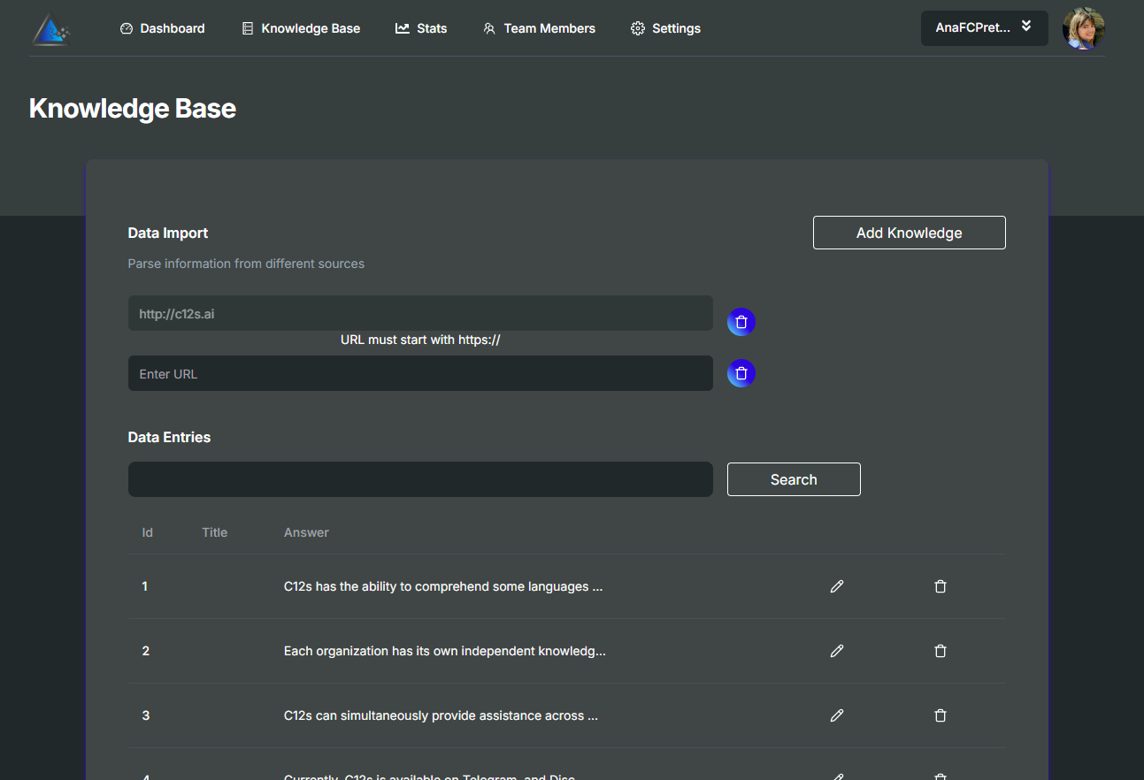Open the Settings page
1144x780 pixels.
coord(665,28)
